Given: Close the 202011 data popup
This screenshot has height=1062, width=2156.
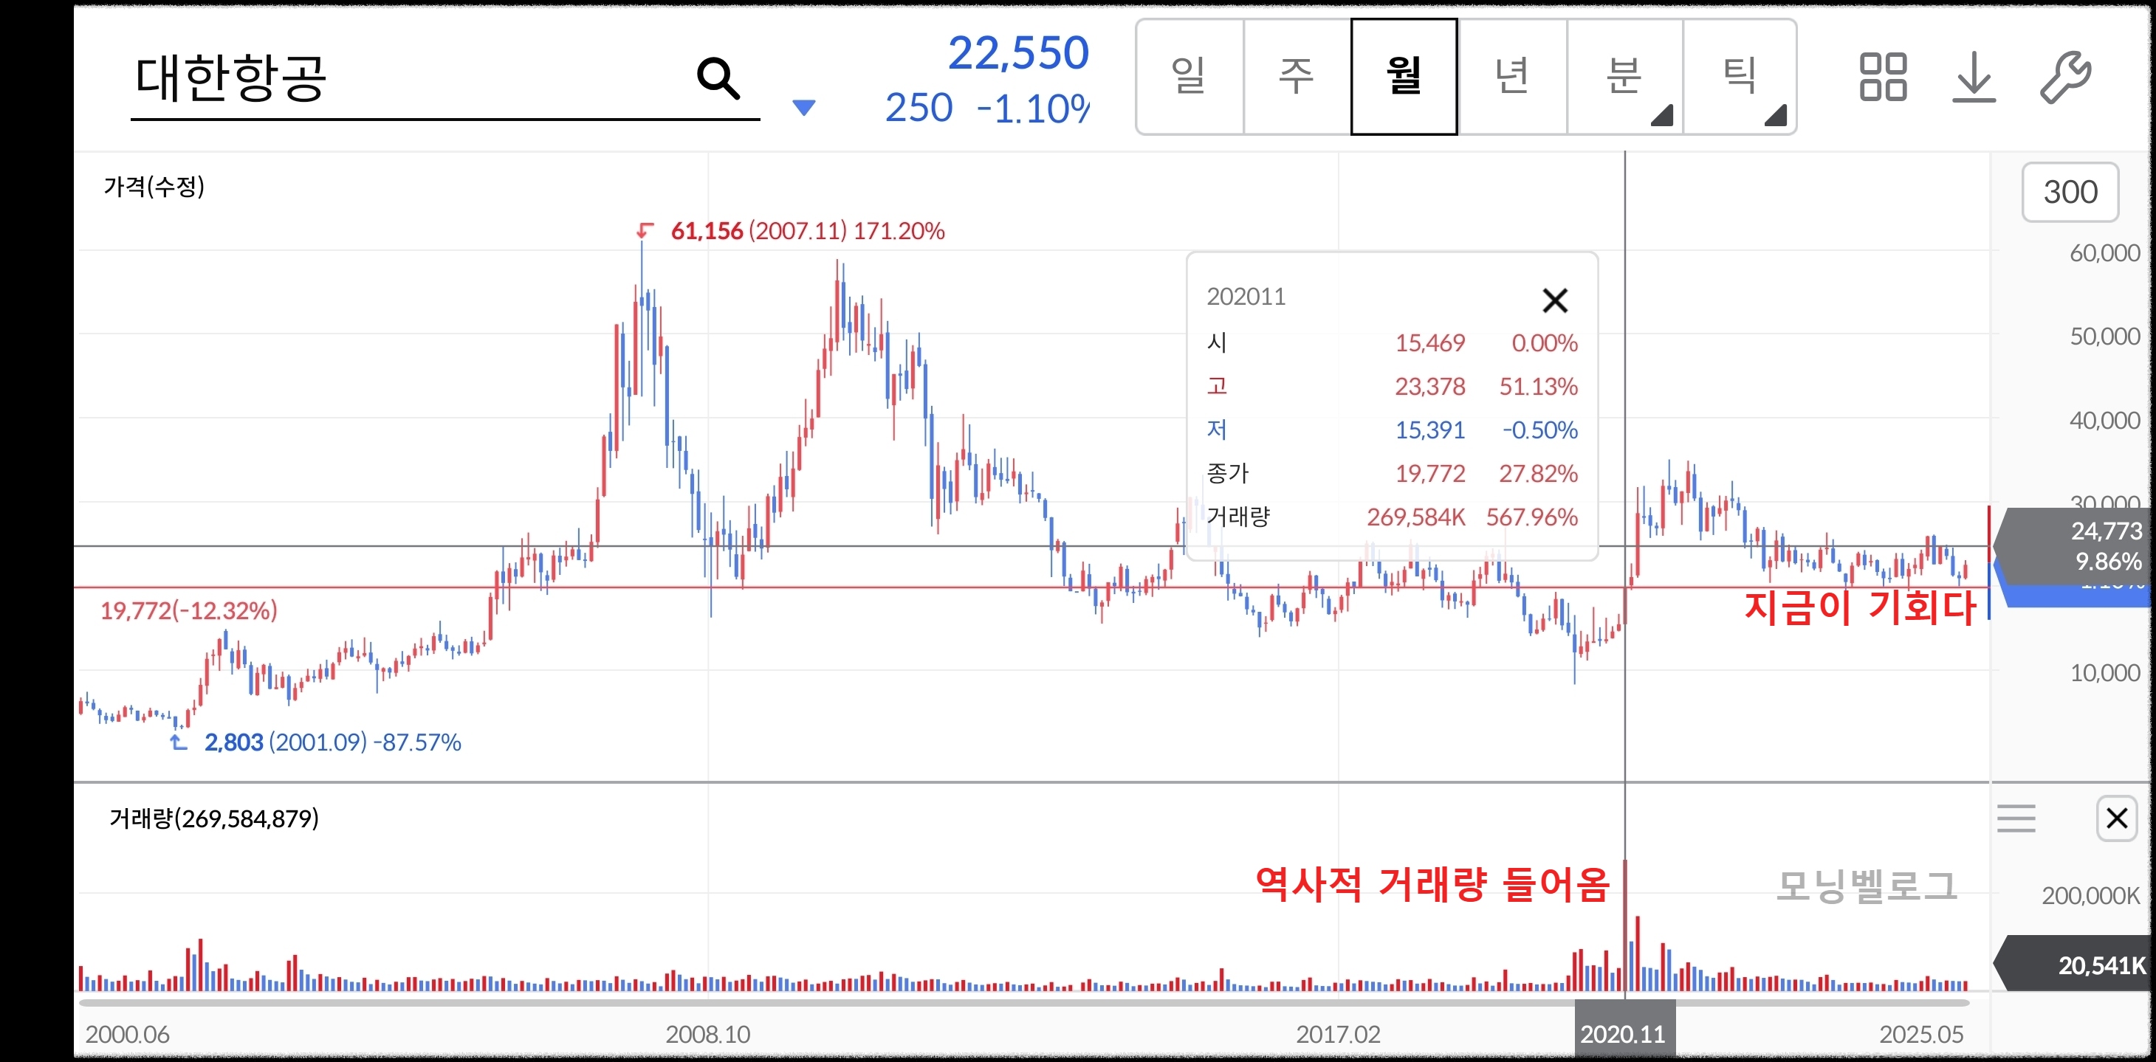Looking at the screenshot, I should (x=1554, y=300).
